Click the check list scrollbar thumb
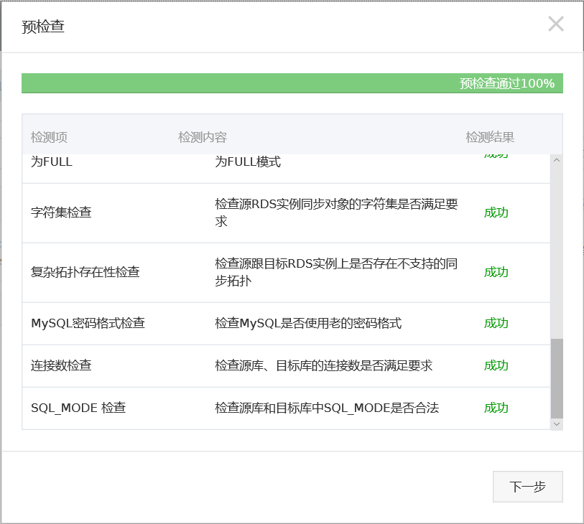The image size is (584, 524). coord(556,378)
